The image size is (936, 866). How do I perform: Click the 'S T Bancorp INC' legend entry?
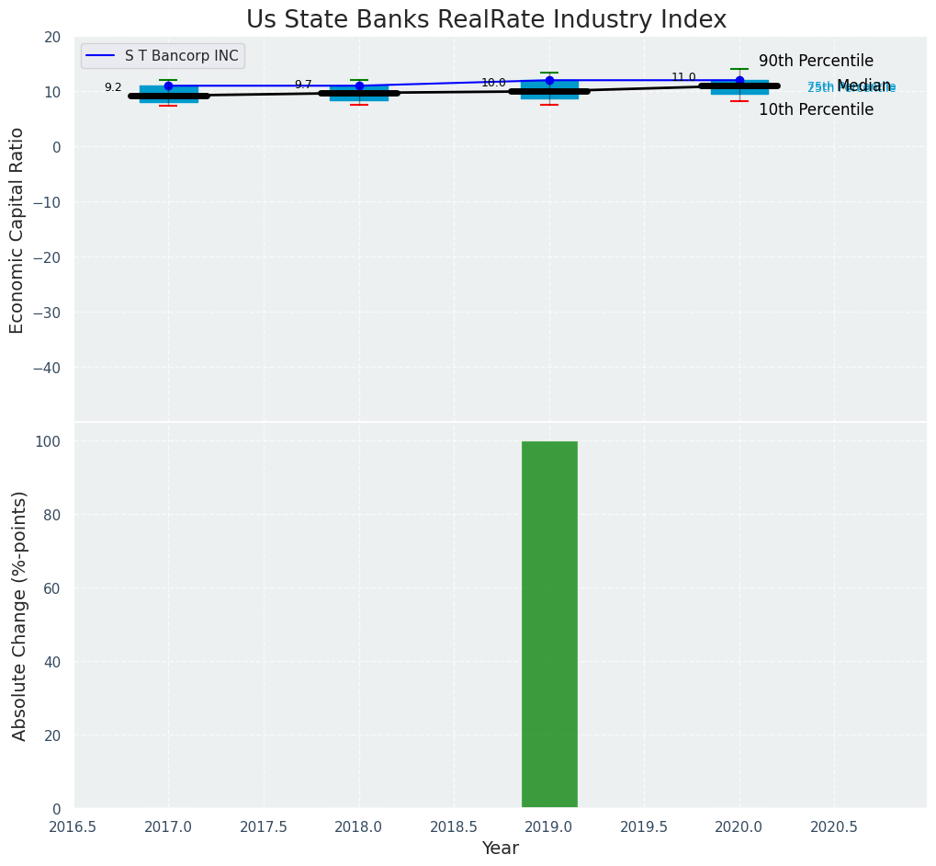[163, 56]
